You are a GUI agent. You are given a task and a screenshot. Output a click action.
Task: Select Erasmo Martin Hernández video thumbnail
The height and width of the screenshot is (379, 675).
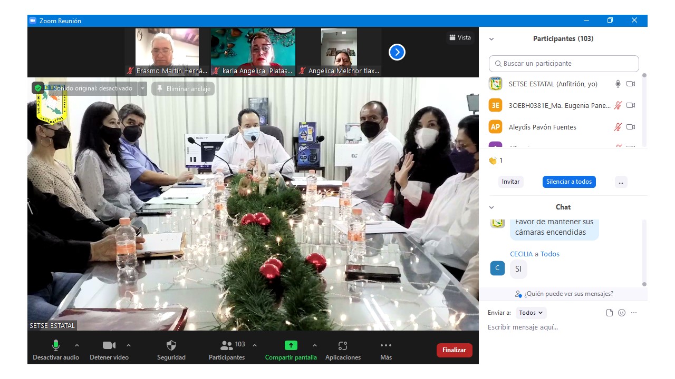click(167, 52)
